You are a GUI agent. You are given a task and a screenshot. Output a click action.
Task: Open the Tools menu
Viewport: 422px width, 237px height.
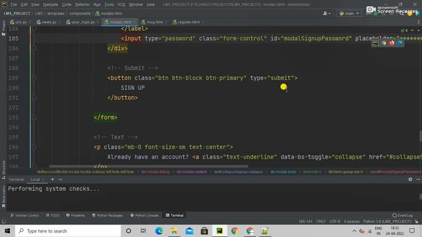pos(109,5)
